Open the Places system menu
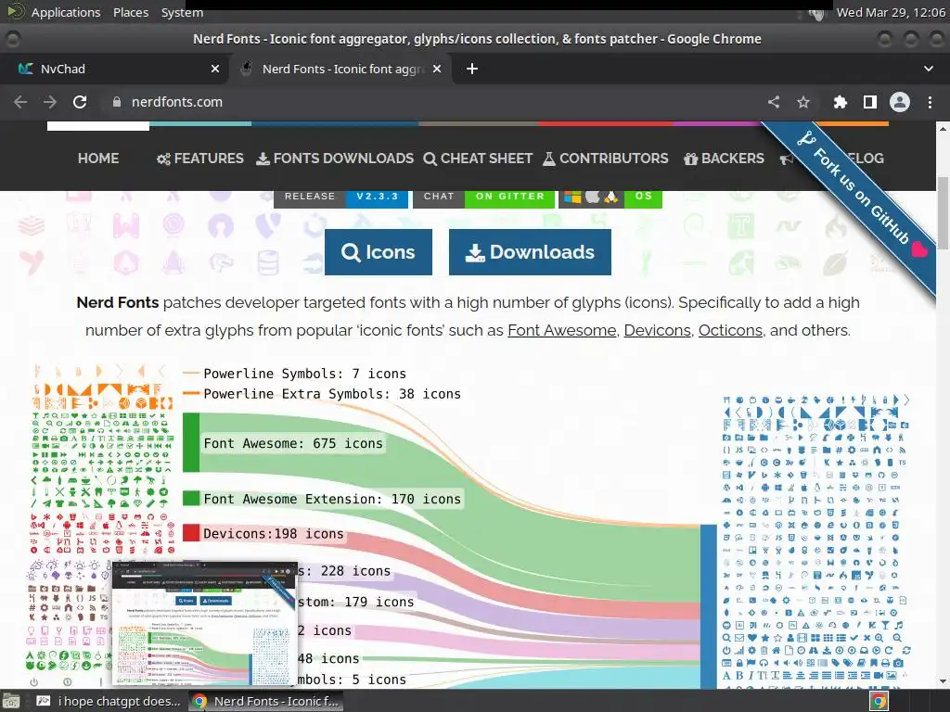This screenshot has width=950, height=712. click(130, 12)
